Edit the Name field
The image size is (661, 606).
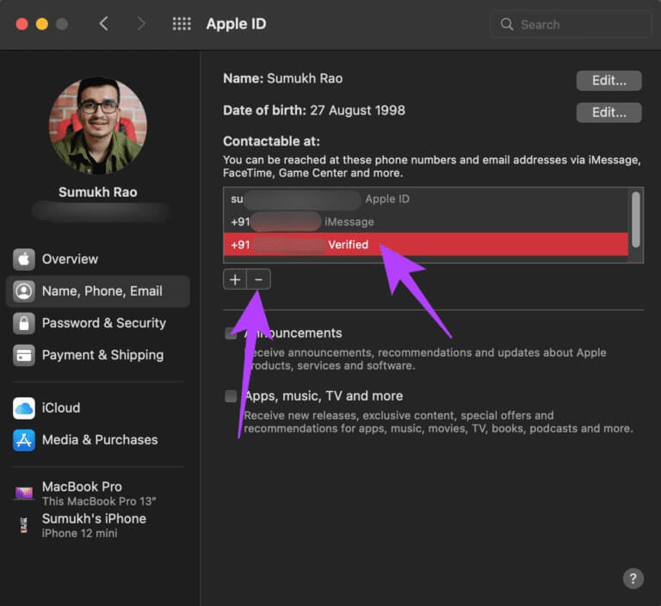[608, 81]
